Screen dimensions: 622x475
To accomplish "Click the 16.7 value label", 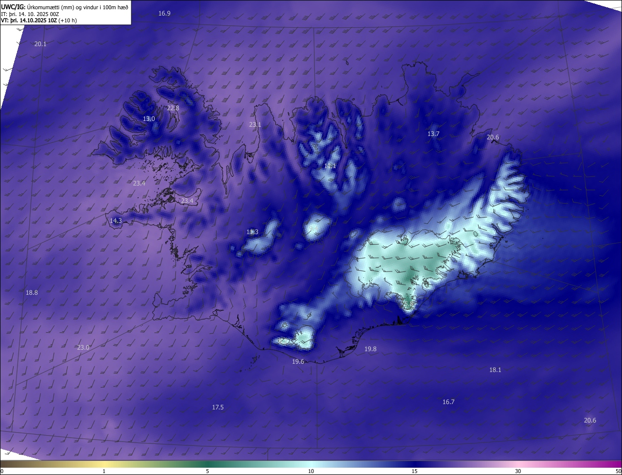I will [x=449, y=402].
